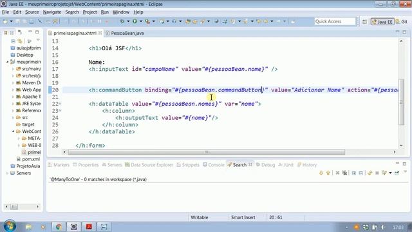
Task: Click the Quick Access search field
Action: 335,21
